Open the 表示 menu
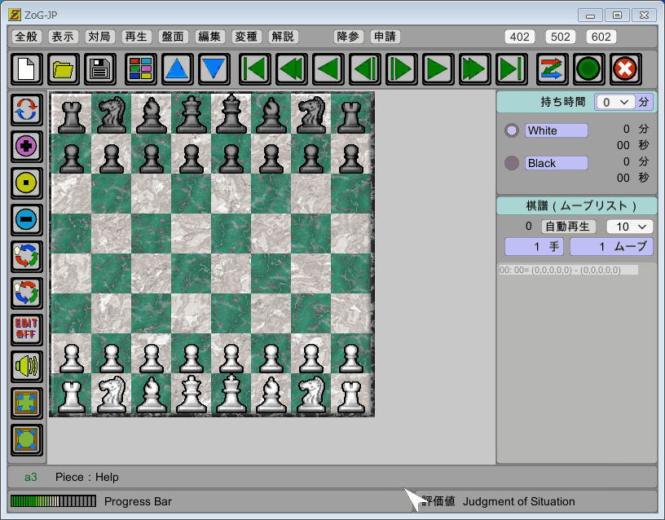The image size is (665, 520). 63,37
